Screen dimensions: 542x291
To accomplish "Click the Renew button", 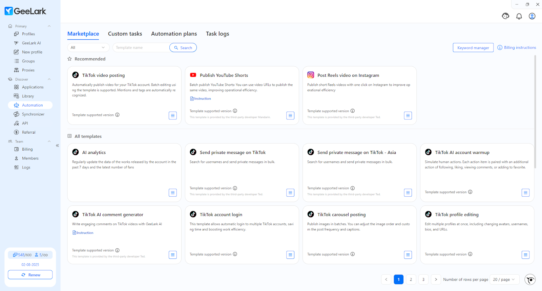I will point(30,275).
